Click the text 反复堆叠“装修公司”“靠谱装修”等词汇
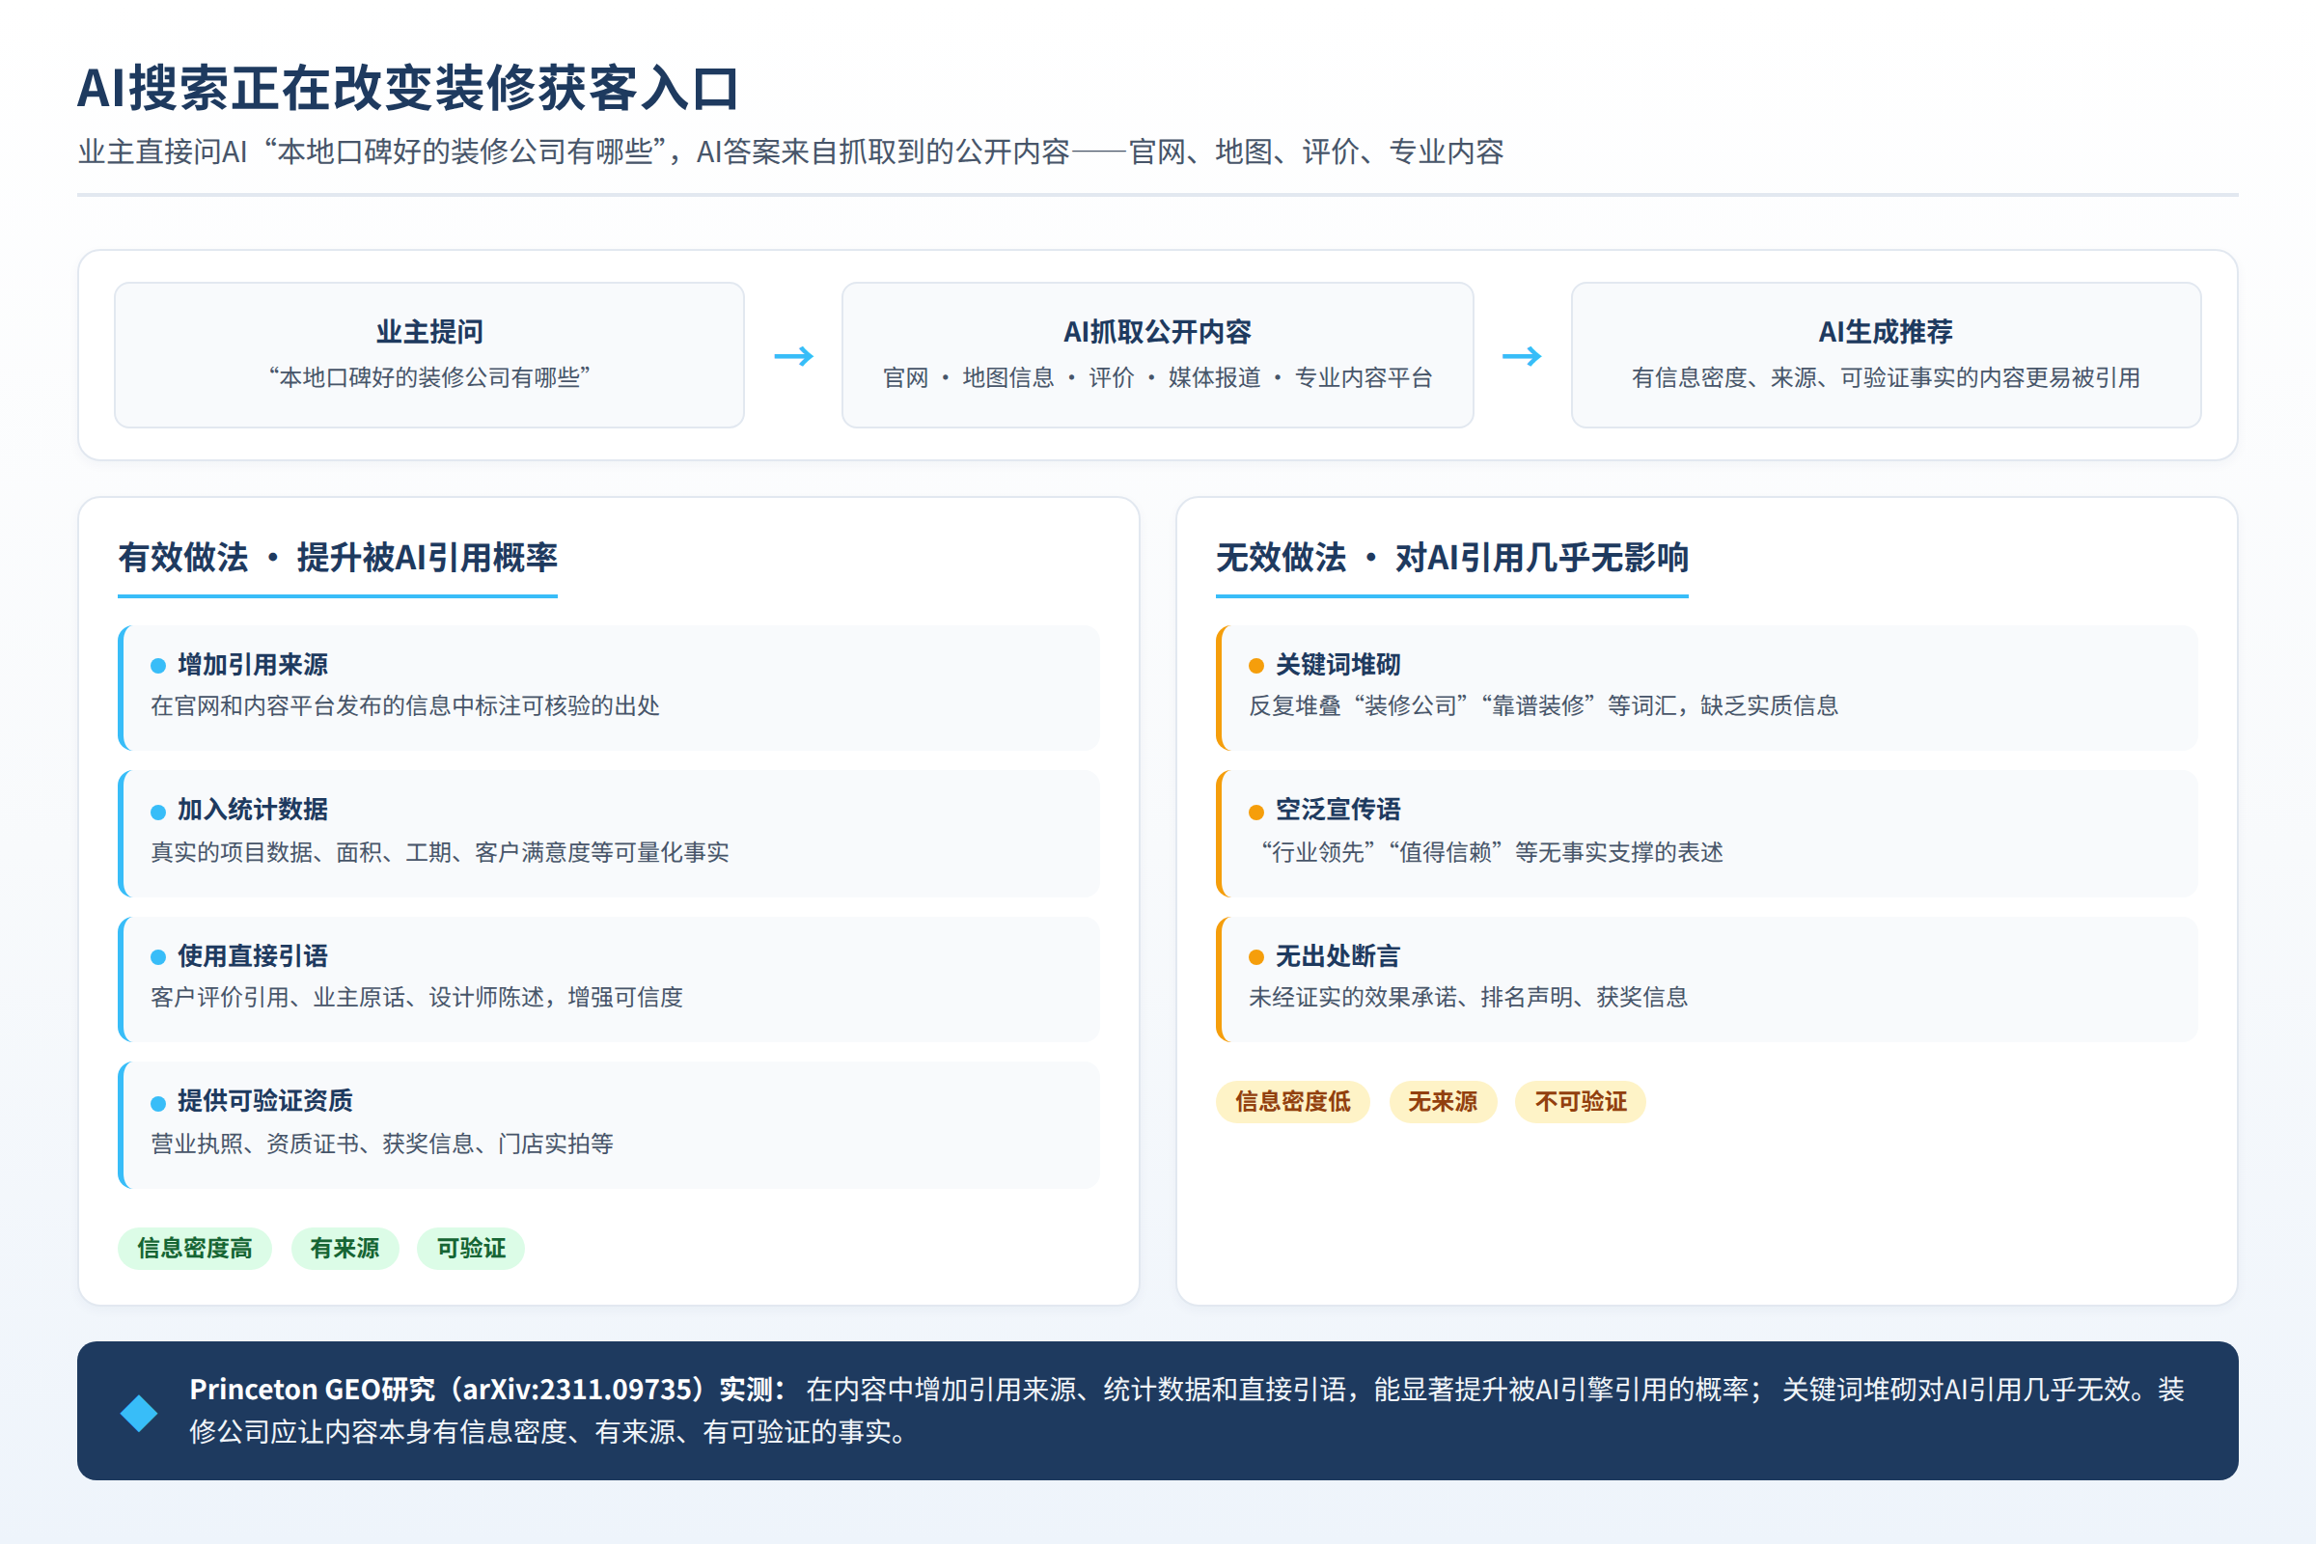Image resolution: width=2316 pixels, height=1544 pixels. tap(1463, 706)
